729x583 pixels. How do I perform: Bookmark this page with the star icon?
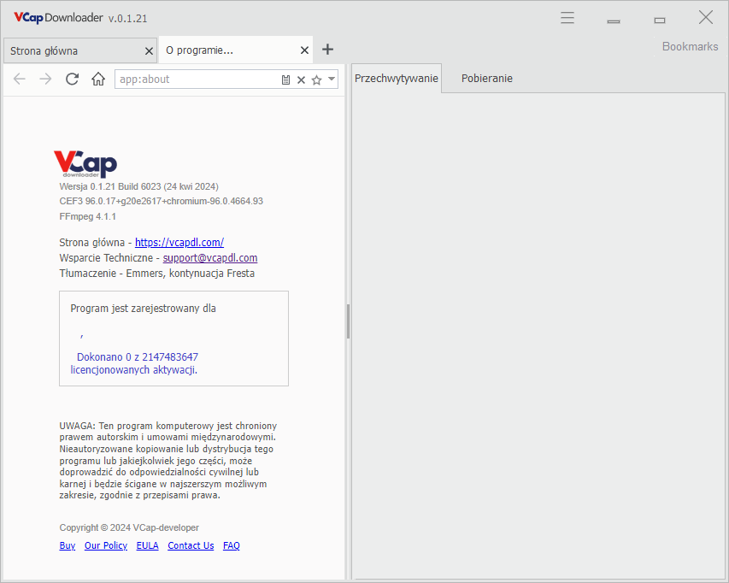click(x=316, y=80)
